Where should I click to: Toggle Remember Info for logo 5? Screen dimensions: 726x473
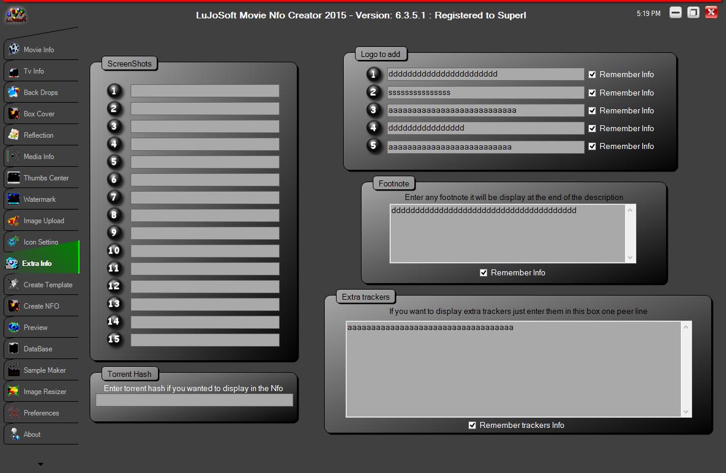tap(592, 146)
